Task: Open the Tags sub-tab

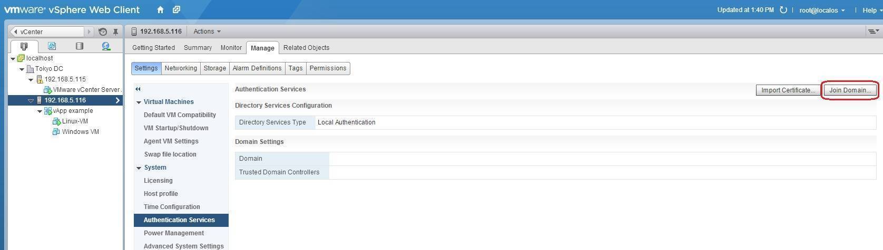Action: [296, 68]
